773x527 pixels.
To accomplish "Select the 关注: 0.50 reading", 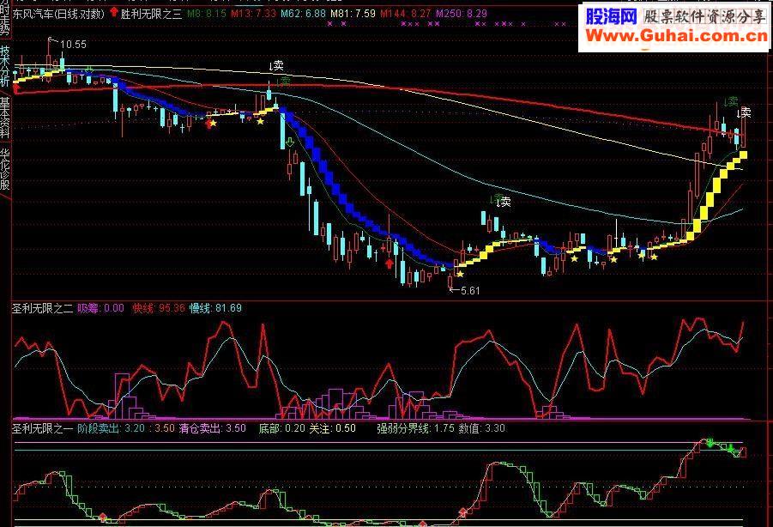I will pos(332,428).
